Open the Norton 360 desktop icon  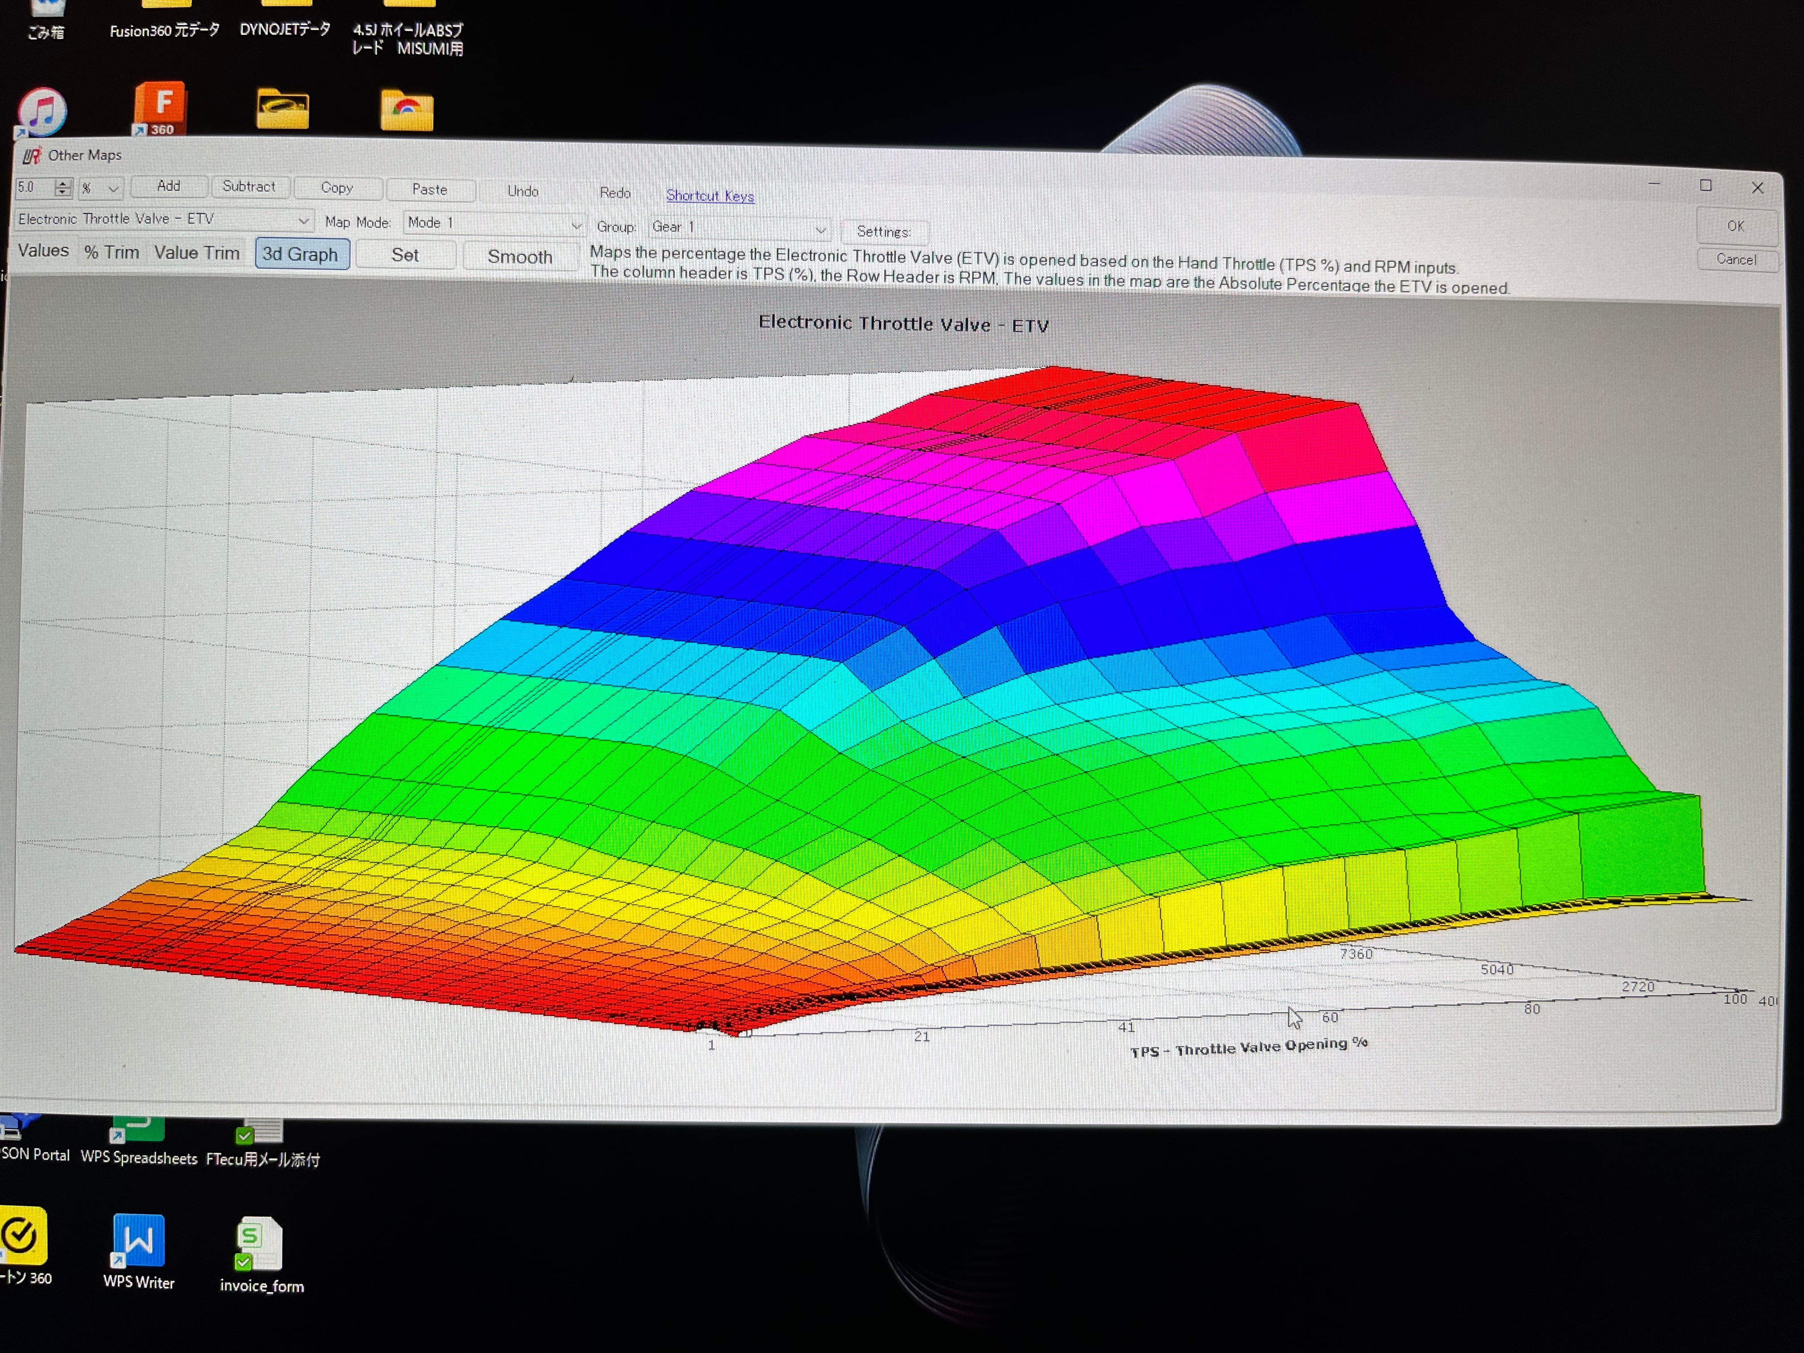pos(23,1236)
